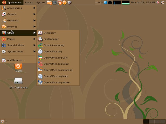Click the memory usage monitor applet
The width and height of the screenshot is (166, 124).
[126, 2]
